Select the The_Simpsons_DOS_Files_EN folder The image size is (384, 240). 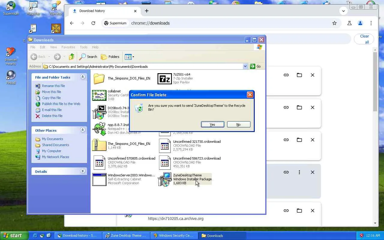click(x=121, y=79)
